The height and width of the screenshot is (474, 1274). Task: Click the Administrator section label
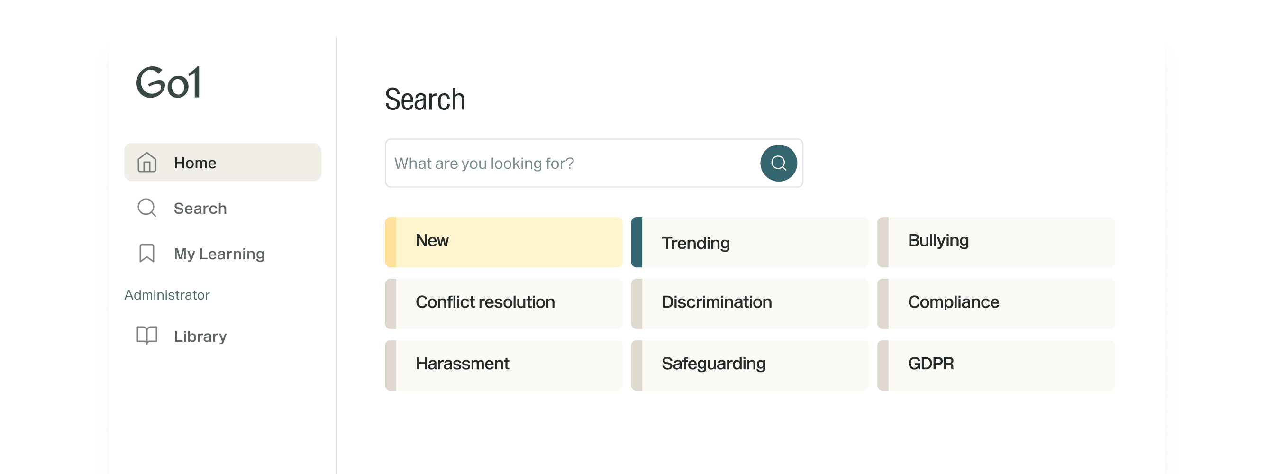point(167,295)
